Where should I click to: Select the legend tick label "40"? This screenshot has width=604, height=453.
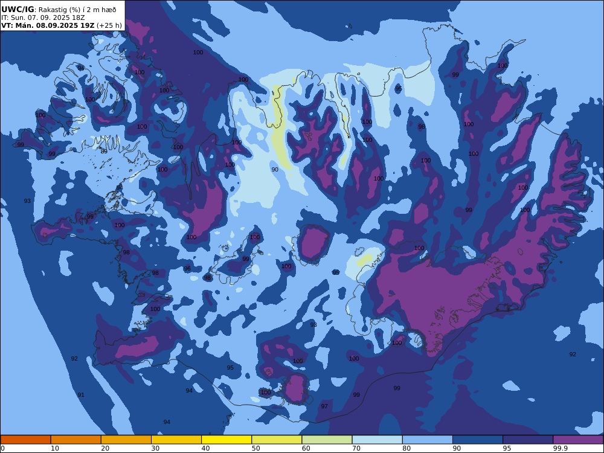point(206,448)
